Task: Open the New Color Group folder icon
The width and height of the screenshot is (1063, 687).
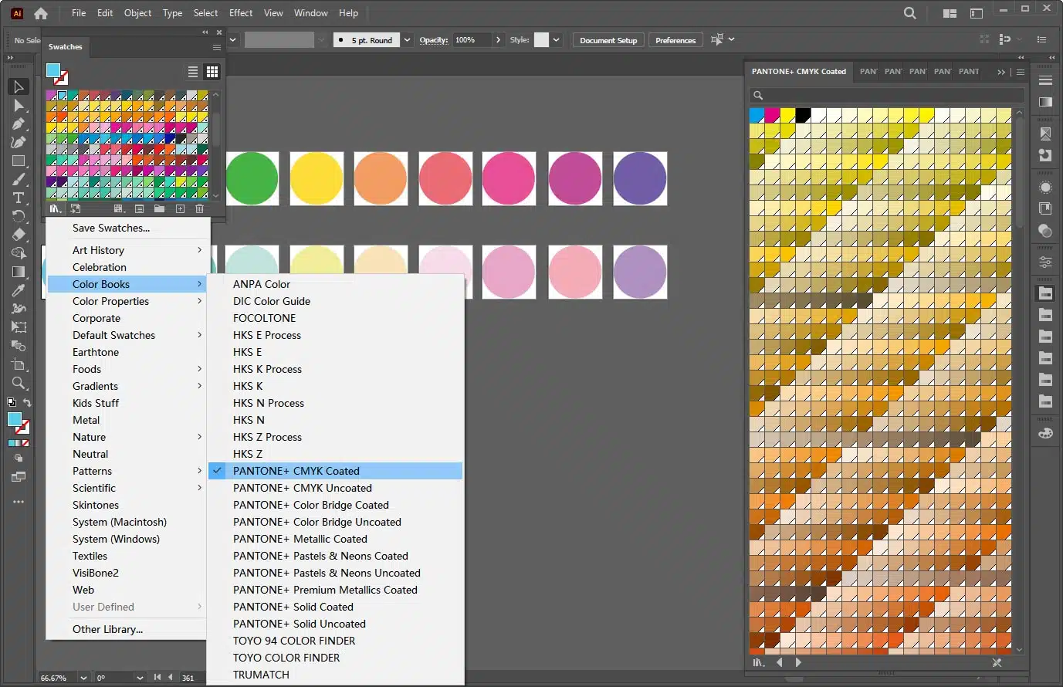Action: click(159, 208)
